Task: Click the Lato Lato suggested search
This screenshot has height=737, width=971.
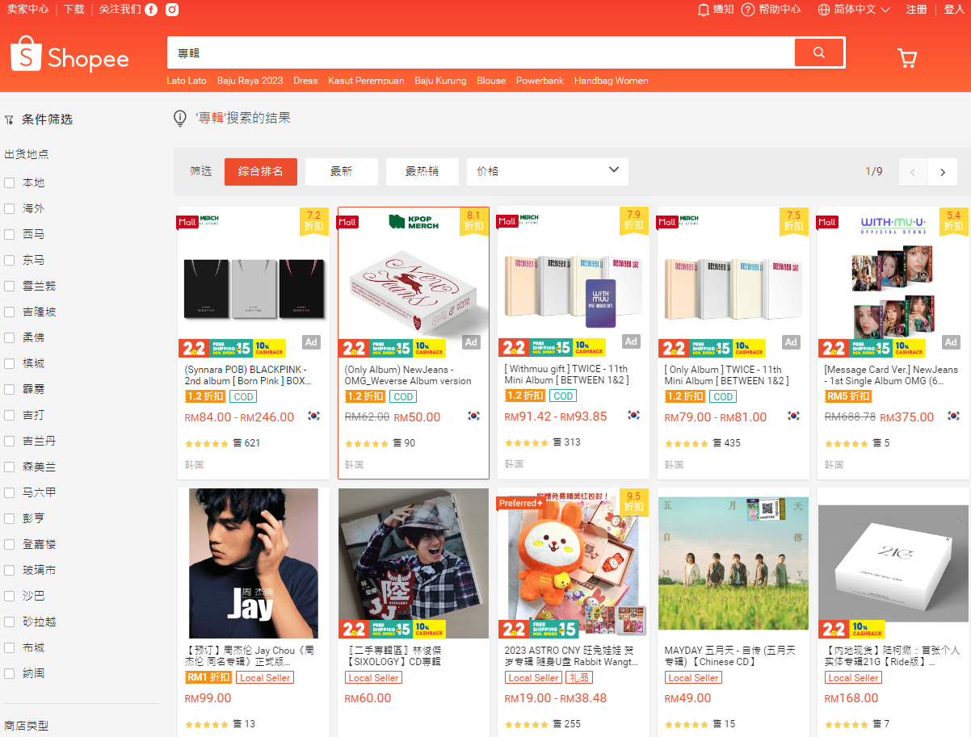Action: tap(187, 81)
